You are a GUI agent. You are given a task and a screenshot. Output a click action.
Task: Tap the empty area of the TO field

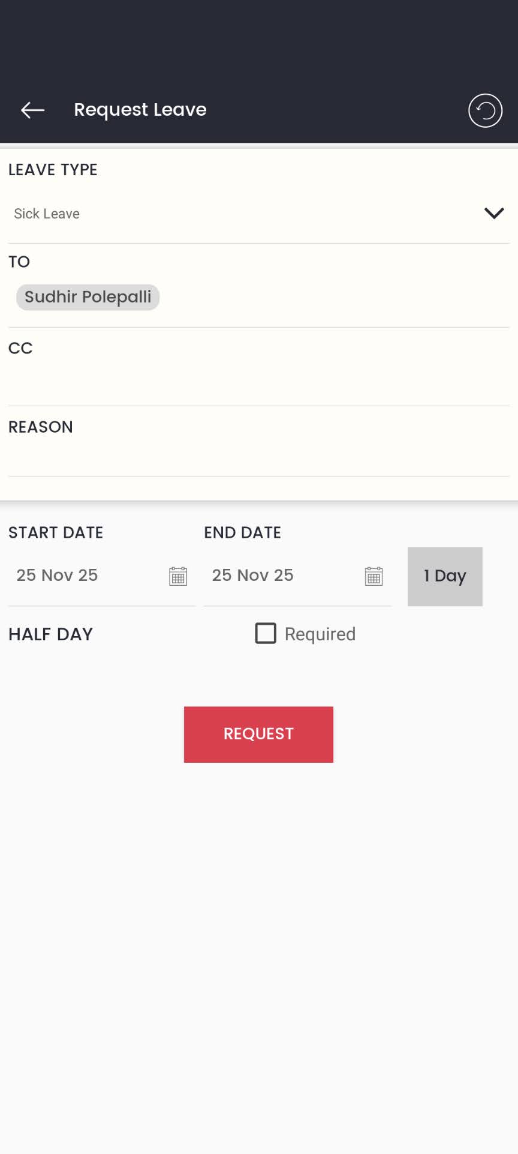(x=336, y=297)
